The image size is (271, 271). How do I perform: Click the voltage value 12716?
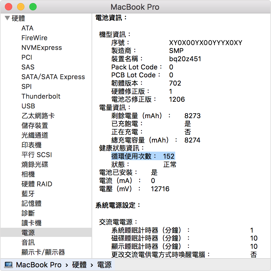click(160, 189)
